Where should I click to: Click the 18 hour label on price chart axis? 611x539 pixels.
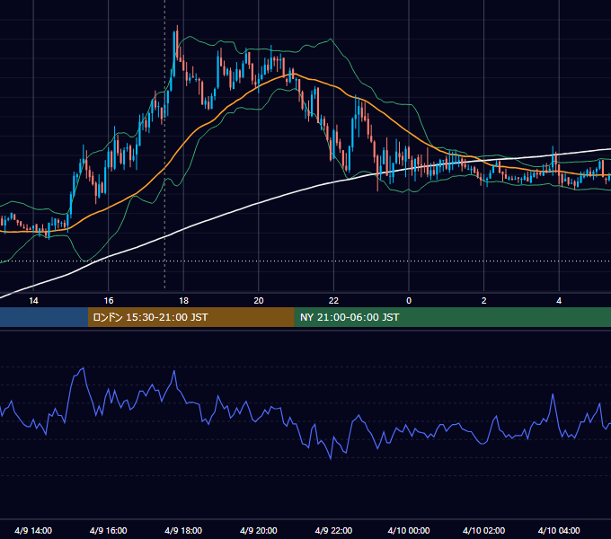(x=183, y=301)
